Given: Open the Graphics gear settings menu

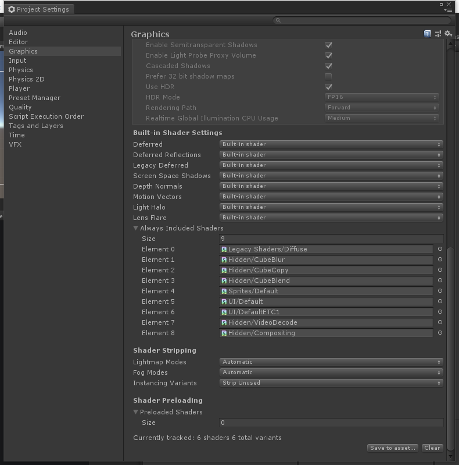Looking at the screenshot, I should click(x=448, y=34).
